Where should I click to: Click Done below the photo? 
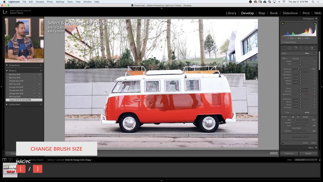click(x=273, y=153)
